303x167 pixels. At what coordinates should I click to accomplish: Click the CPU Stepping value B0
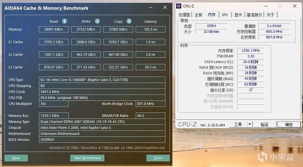[102, 86]
